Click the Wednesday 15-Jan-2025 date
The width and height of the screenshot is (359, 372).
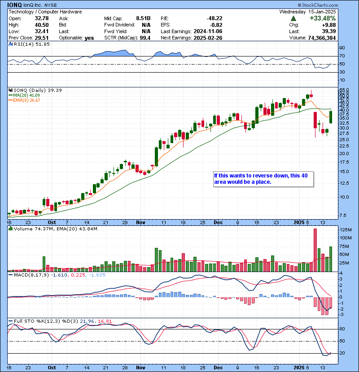coord(307,12)
